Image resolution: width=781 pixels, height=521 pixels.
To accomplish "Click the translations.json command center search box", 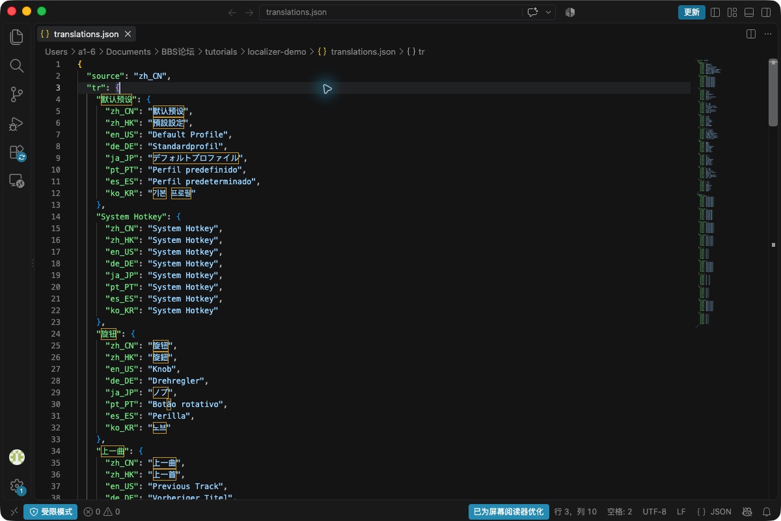I will pyautogui.click(x=390, y=12).
